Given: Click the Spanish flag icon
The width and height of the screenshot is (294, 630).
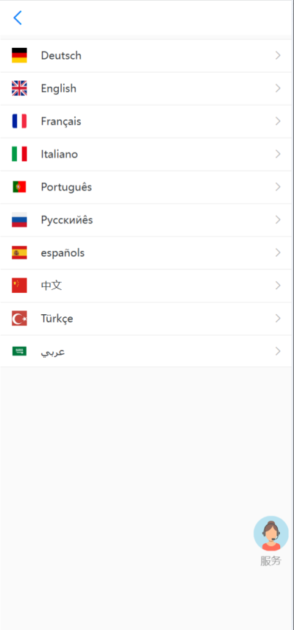Looking at the screenshot, I should pyautogui.click(x=19, y=252).
